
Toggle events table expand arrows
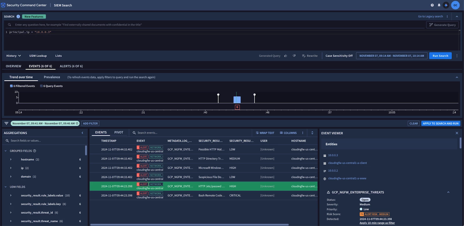coord(312,133)
